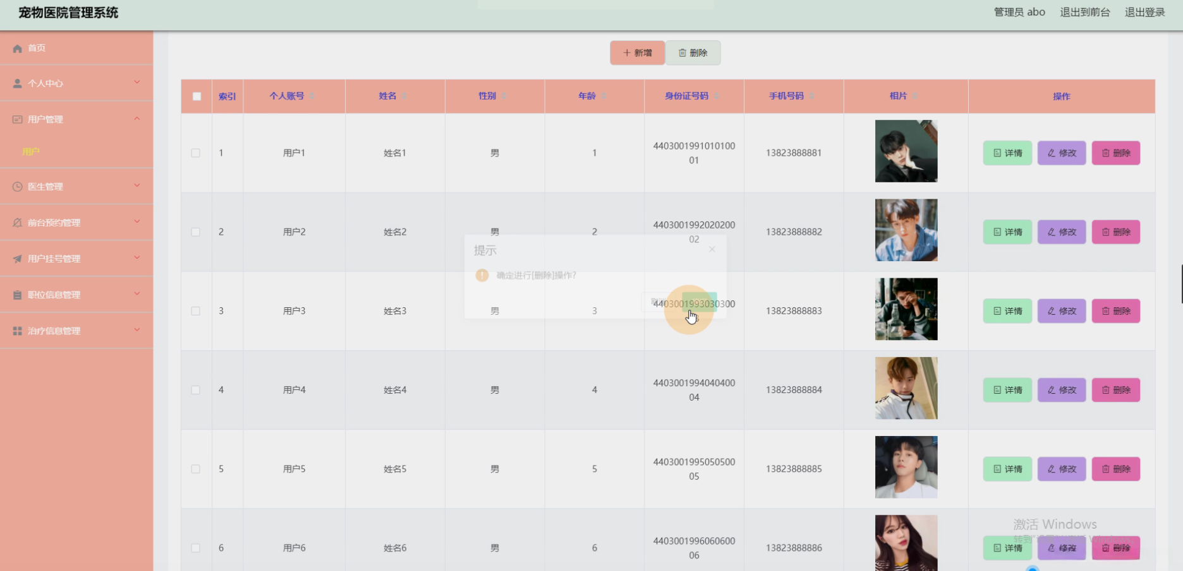The width and height of the screenshot is (1183, 571).
Task: Click 退出登录 to log out
Action: point(1145,12)
